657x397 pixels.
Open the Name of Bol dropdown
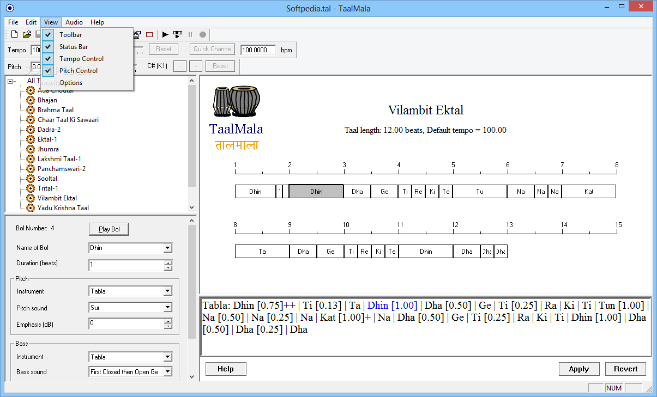[x=168, y=248]
